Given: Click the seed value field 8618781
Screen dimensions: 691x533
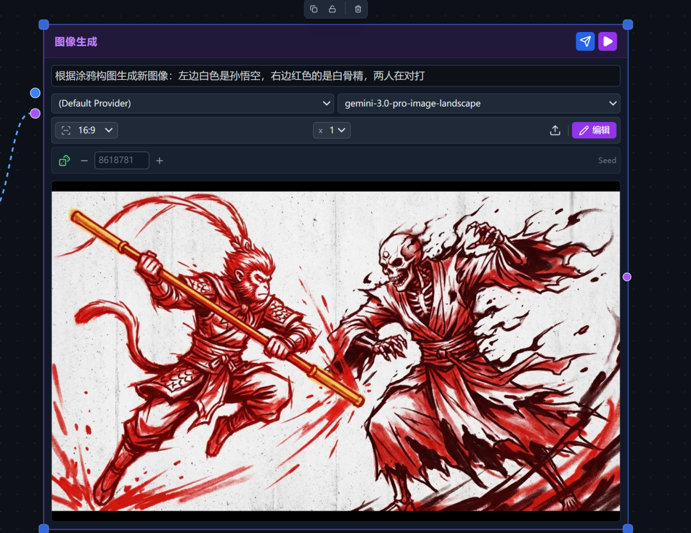Looking at the screenshot, I should point(122,160).
